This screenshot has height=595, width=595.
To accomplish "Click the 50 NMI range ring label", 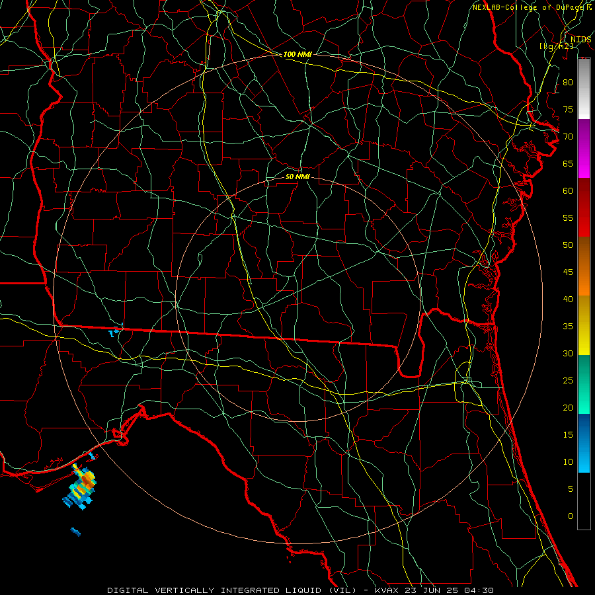I will tap(297, 177).
